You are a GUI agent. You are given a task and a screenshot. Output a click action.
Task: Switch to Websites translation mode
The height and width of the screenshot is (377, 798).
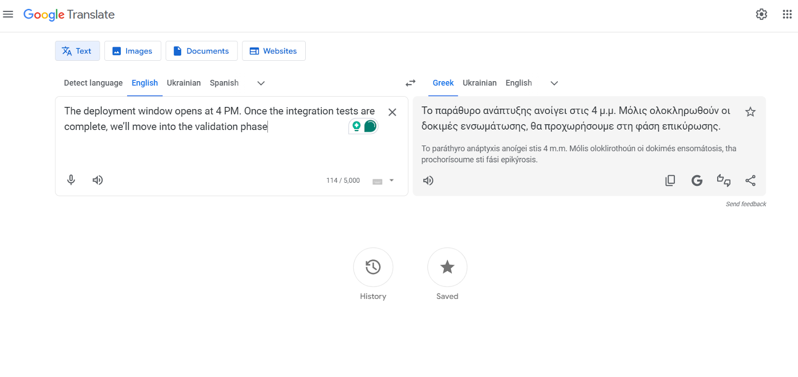click(274, 51)
